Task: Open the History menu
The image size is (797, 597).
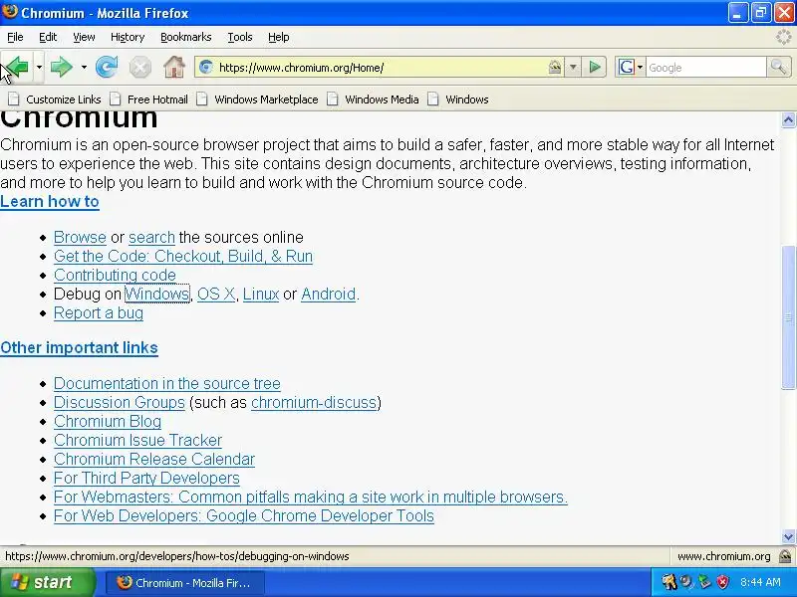Action: point(128,37)
